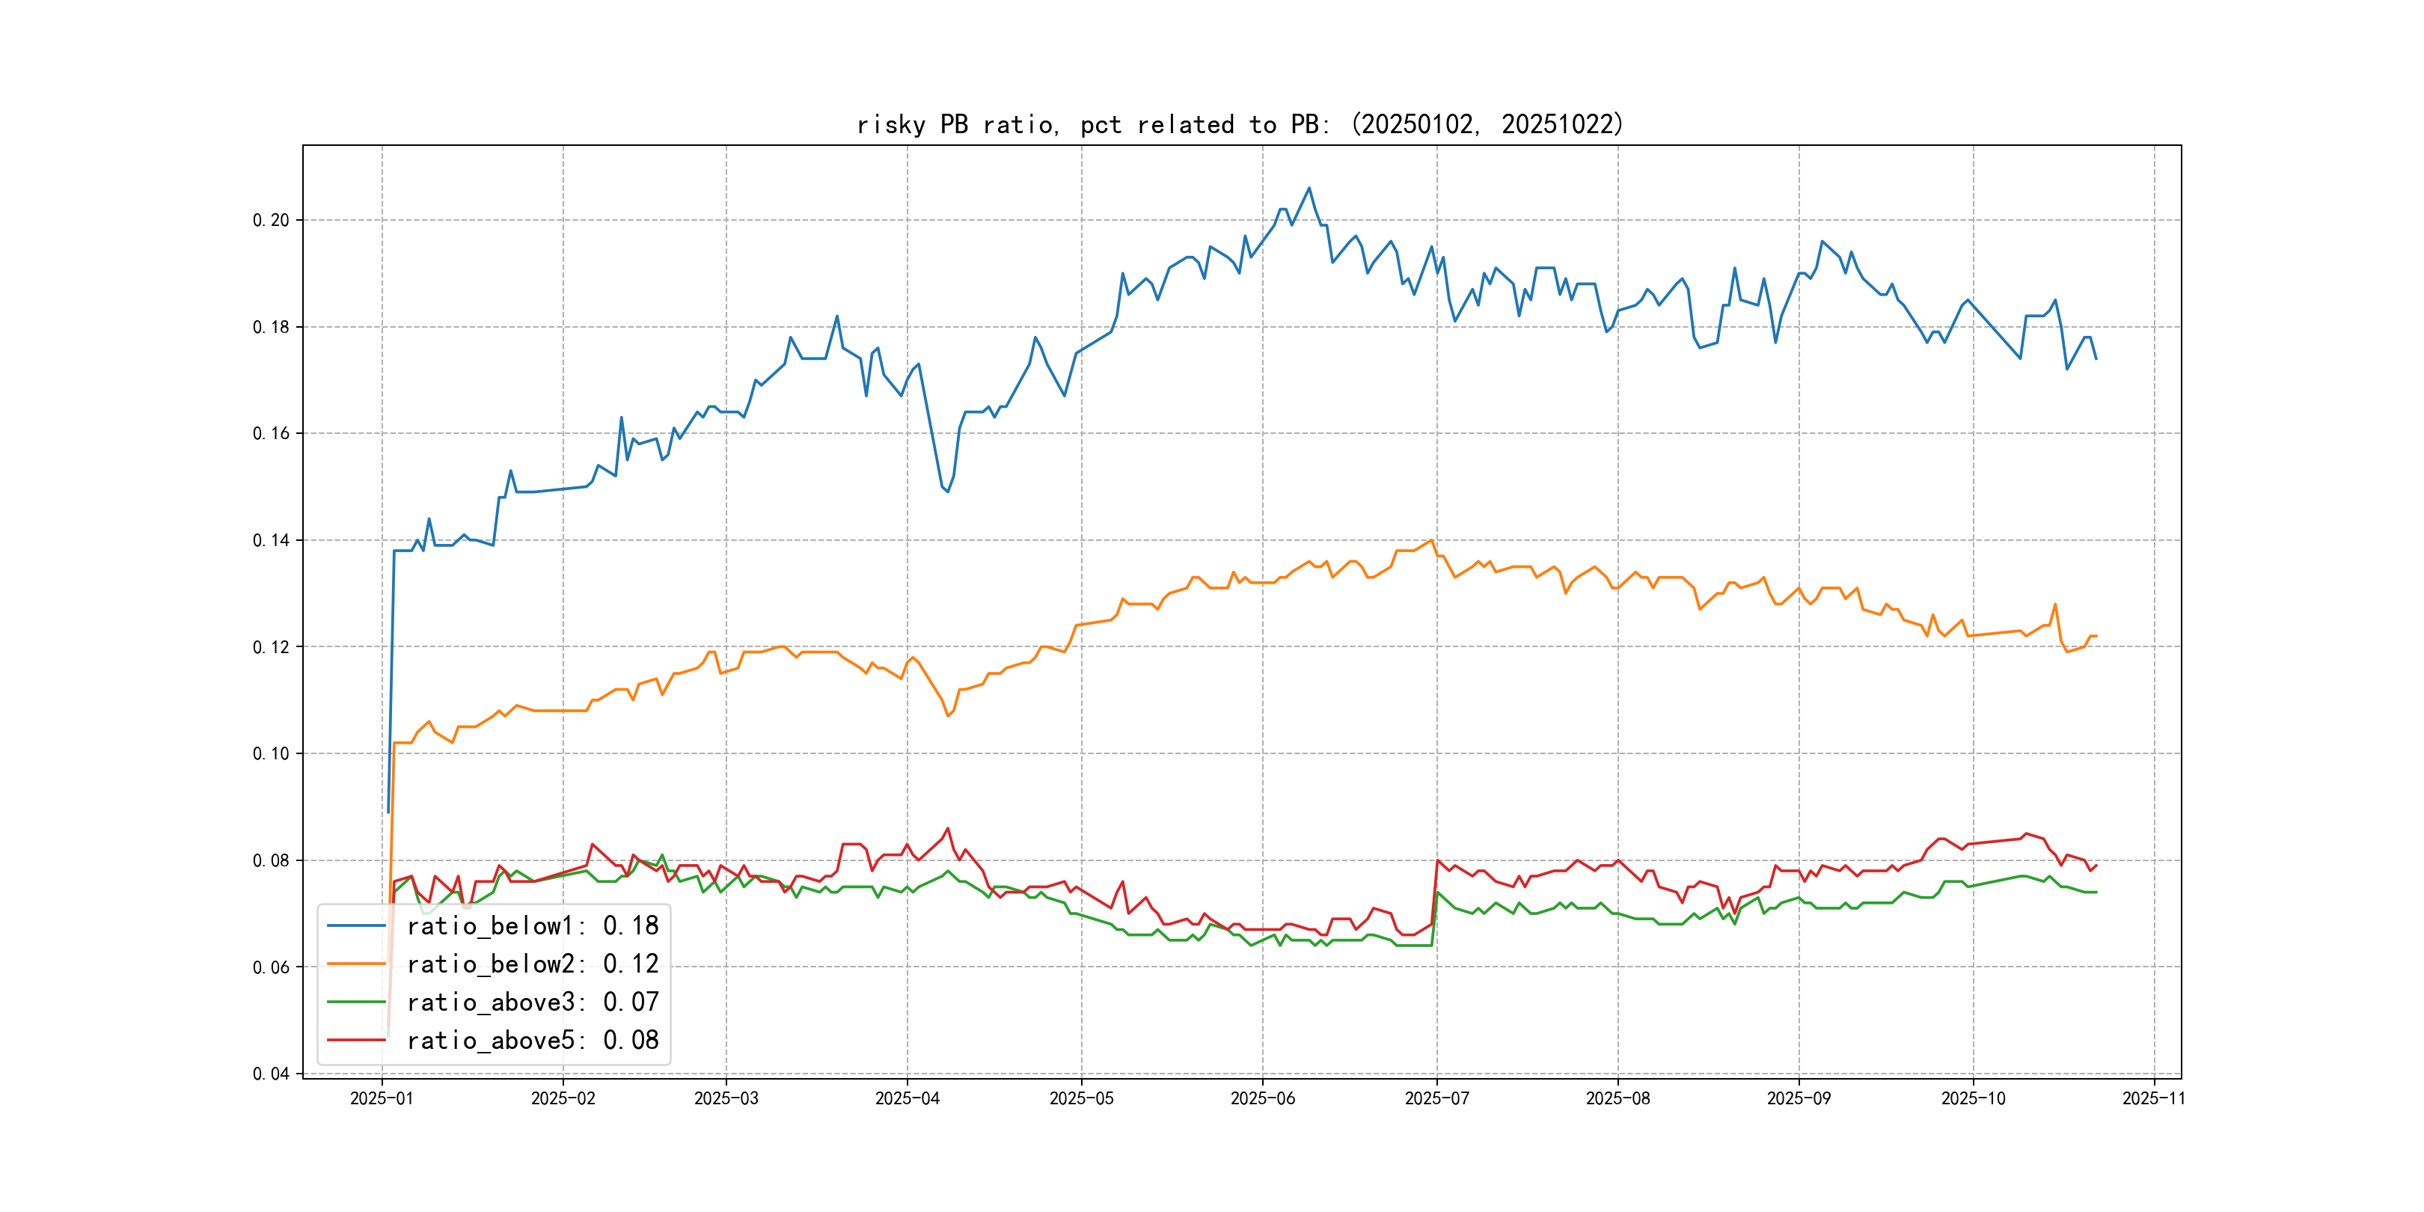Viewport: 2424px width, 1212px height.
Task: Click the orange line's peak at 0.14
Action: coord(1431,540)
